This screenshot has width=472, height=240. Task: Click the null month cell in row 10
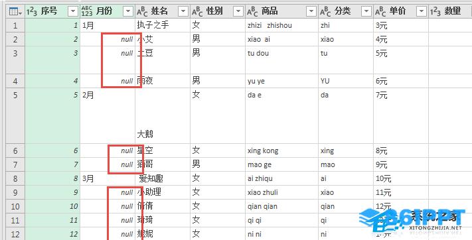coord(108,206)
